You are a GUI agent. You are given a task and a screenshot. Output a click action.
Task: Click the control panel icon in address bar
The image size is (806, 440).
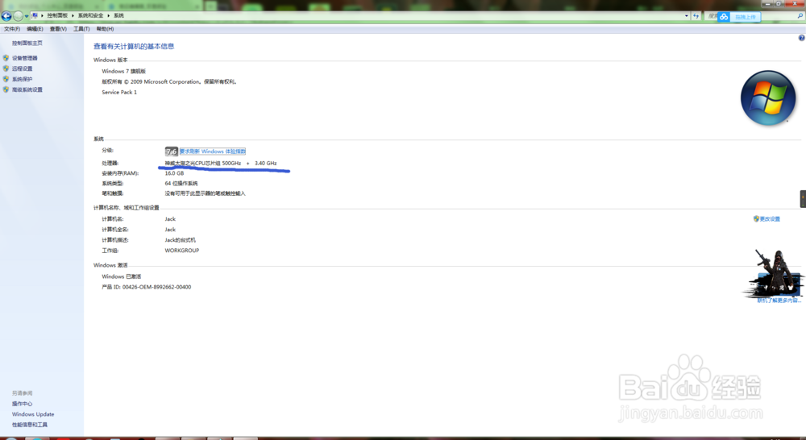click(x=35, y=15)
